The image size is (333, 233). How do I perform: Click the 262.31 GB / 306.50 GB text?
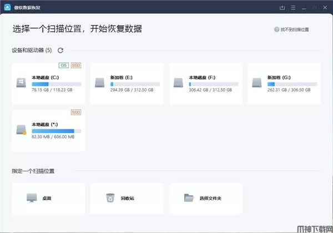point(289,90)
